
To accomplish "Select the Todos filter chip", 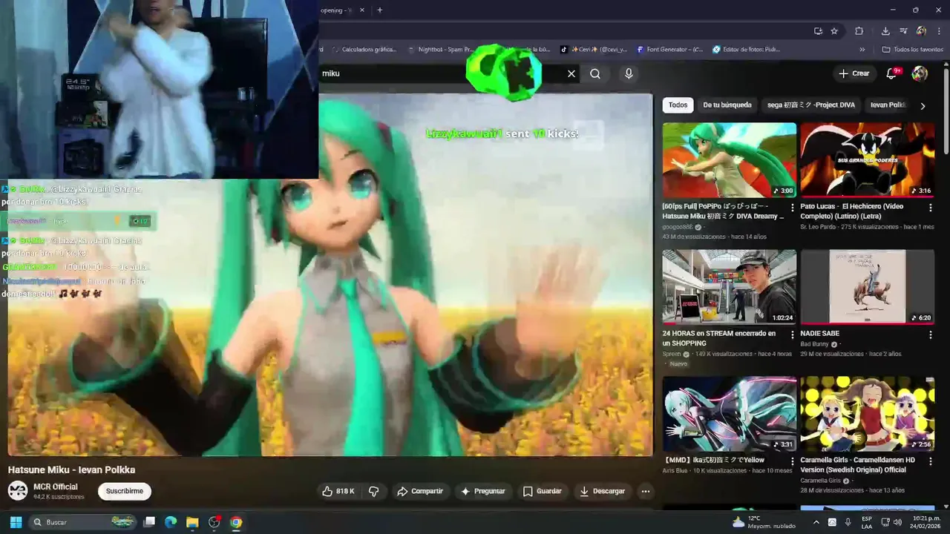I will click(x=678, y=105).
